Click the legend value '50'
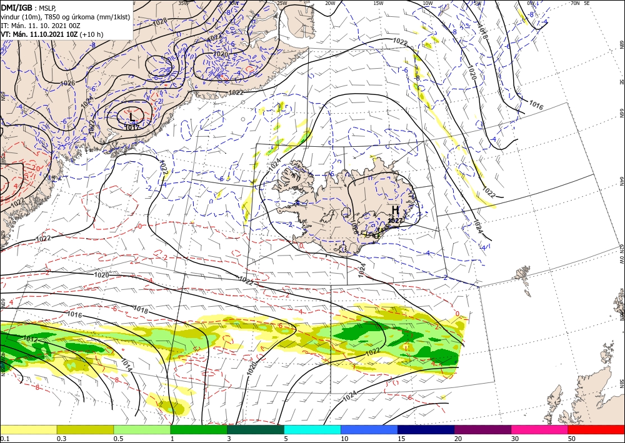The image size is (625, 443). [572, 438]
